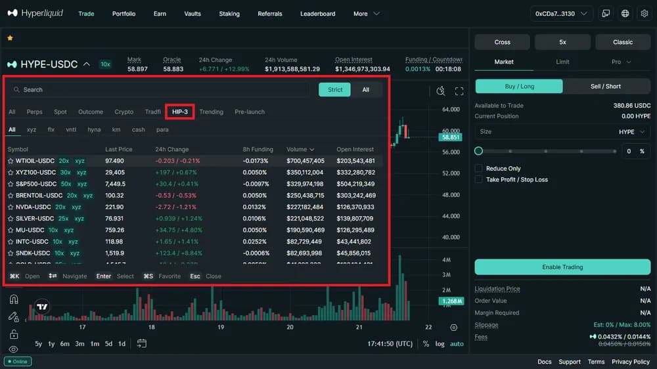Open the HYPE size unit dropdown

pyautogui.click(x=631, y=132)
